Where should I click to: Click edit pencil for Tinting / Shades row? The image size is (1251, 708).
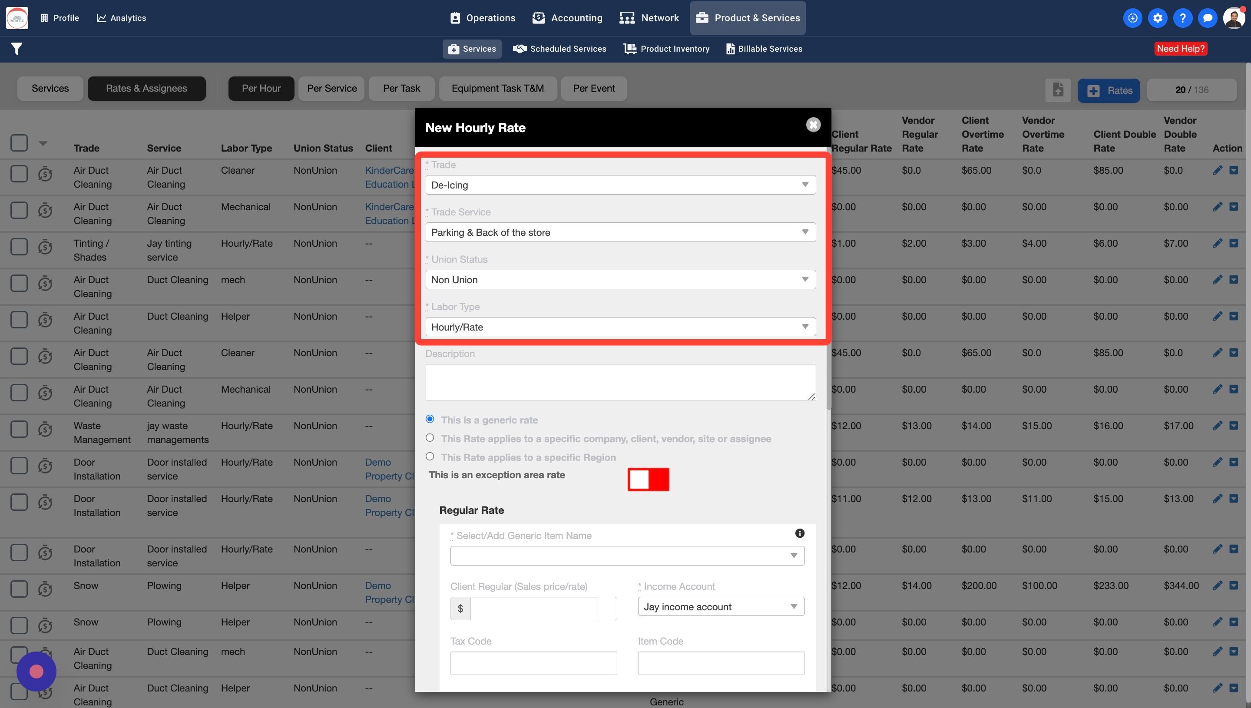[1217, 243]
